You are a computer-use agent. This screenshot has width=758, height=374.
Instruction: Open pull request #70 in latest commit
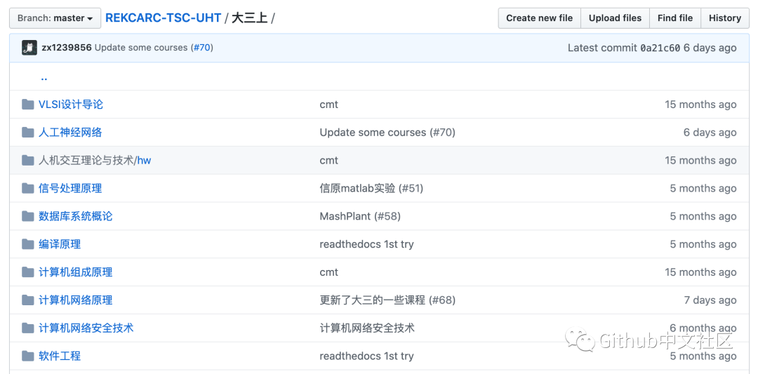pos(202,48)
